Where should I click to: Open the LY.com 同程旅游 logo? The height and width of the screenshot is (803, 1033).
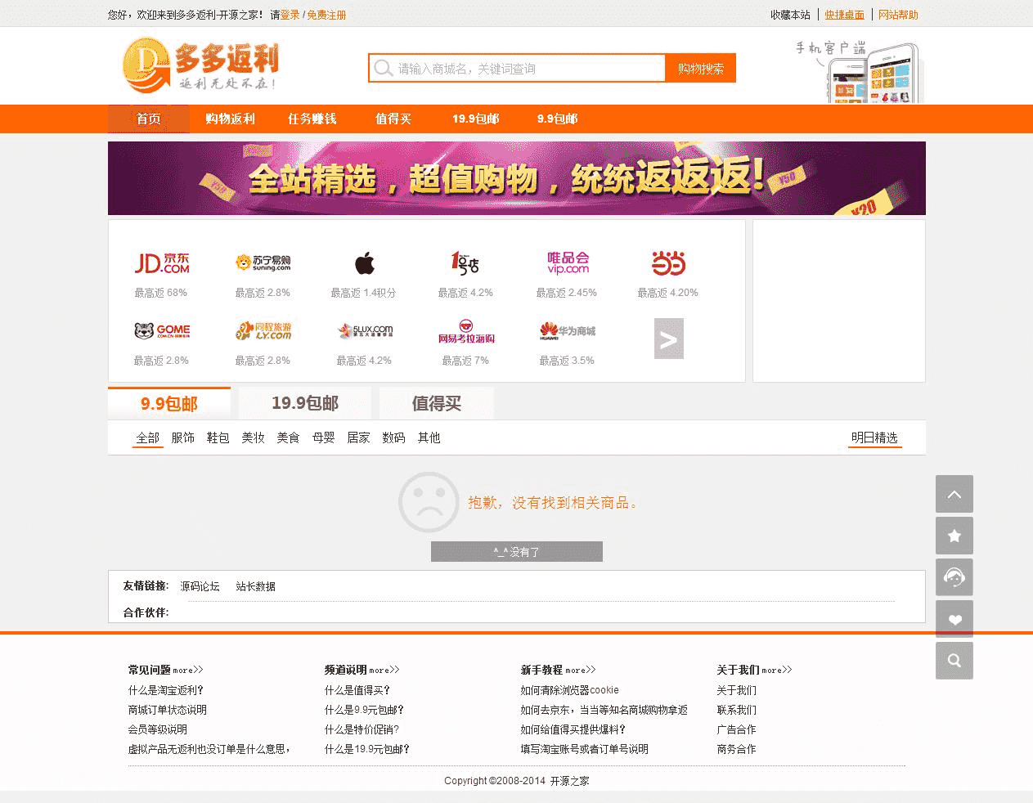pos(263,330)
